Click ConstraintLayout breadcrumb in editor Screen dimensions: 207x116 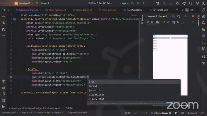[x=35, y=108]
